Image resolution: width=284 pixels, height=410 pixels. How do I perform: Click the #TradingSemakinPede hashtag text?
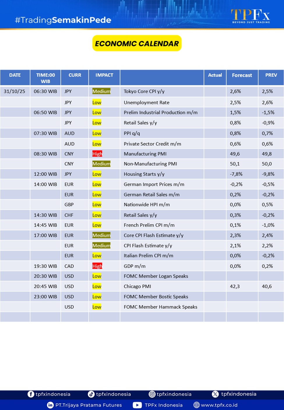[x=63, y=20]
